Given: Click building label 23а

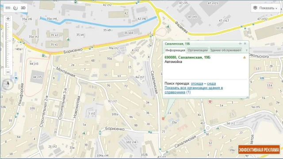Looking at the screenshot, I should tap(174, 122).
